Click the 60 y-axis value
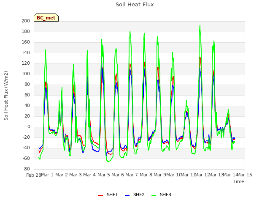 click(x=27, y=95)
